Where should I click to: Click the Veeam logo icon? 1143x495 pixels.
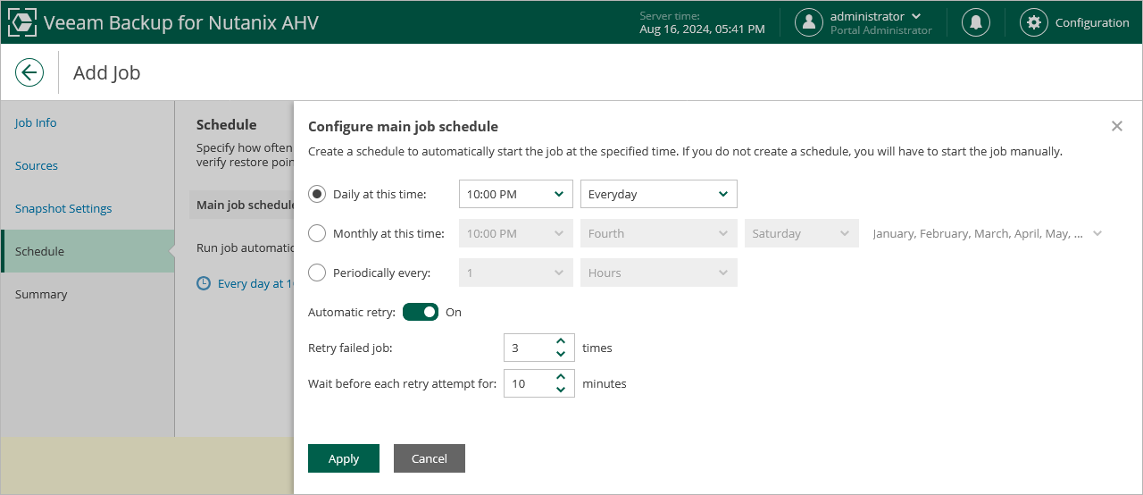point(22,22)
